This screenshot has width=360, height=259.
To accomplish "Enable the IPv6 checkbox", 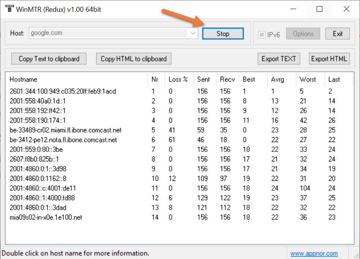I will (262, 33).
